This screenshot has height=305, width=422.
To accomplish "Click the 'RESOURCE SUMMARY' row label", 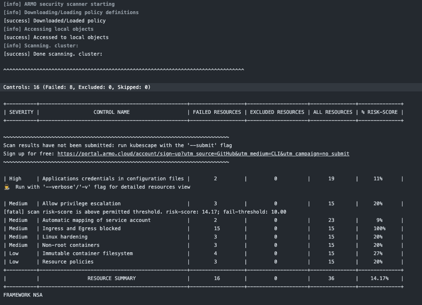I will pyautogui.click(x=111, y=278).
